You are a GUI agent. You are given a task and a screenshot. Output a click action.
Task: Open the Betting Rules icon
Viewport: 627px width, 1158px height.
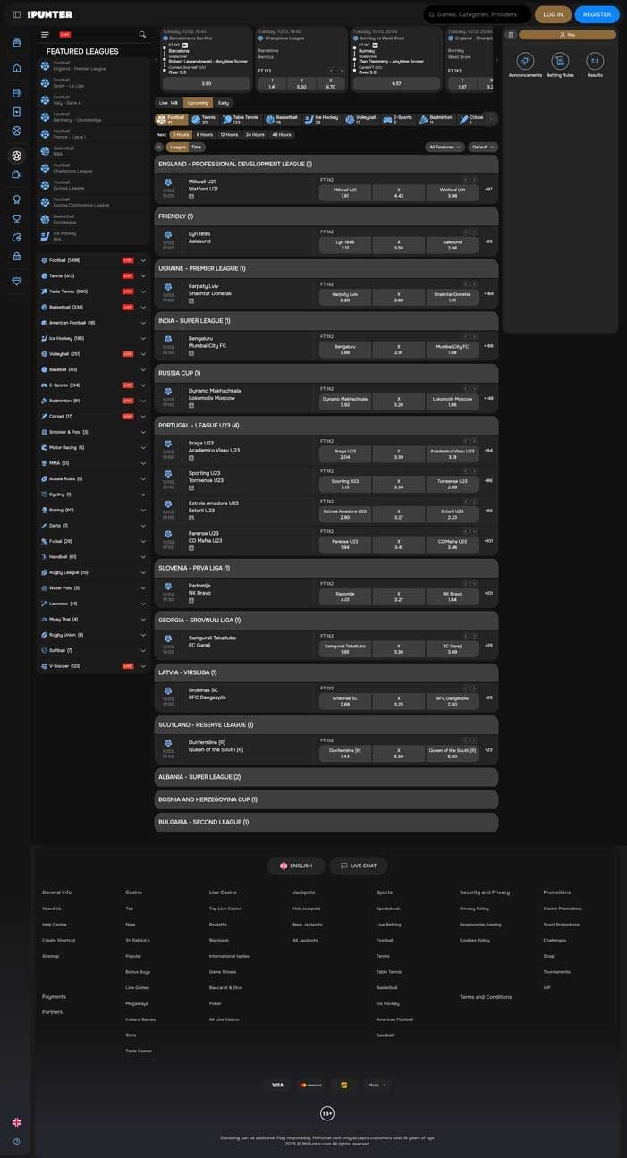click(560, 61)
